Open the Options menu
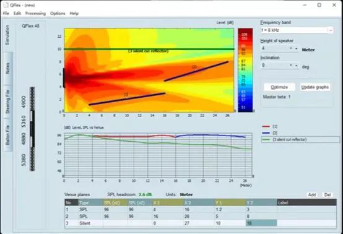 tap(58, 14)
